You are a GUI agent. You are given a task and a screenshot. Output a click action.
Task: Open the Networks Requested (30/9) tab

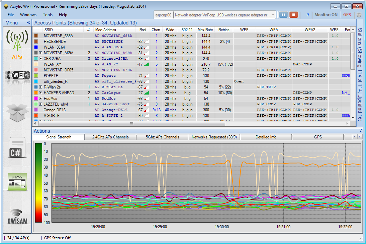click(x=214, y=137)
